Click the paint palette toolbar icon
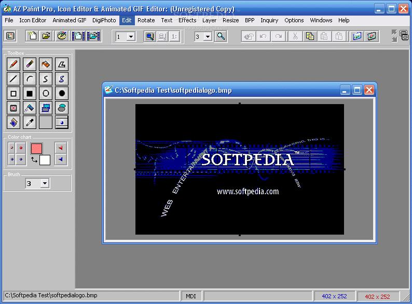Viewport: 412px width, 304px height. pos(62,36)
